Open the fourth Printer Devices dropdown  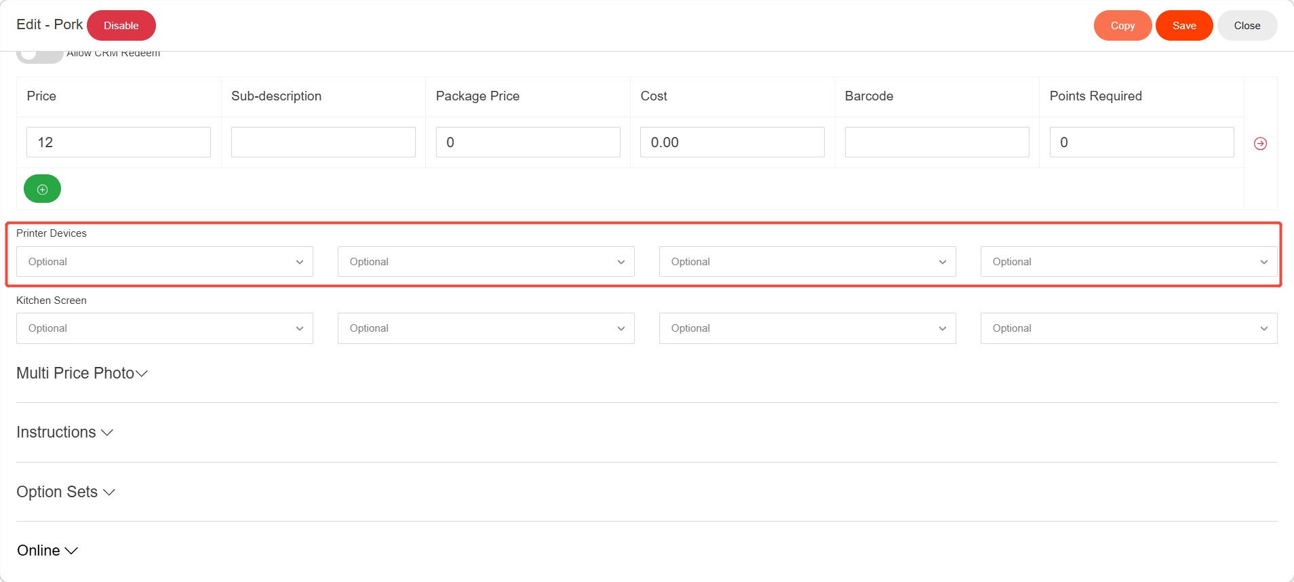[x=1129, y=262]
